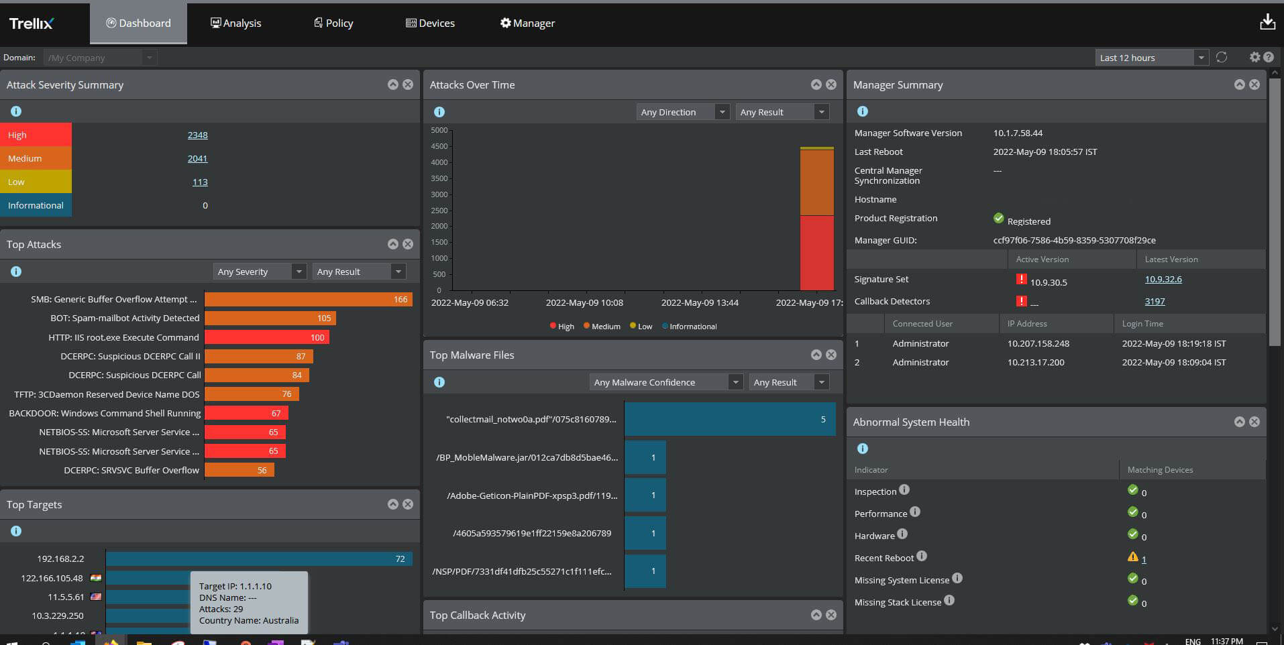The height and width of the screenshot is (645, 1284).
Task: Click the flag icon next to 122.166.105.48
Action: click(x=96, y=578)
